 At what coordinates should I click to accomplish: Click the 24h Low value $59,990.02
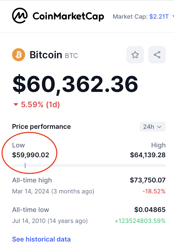31,155
